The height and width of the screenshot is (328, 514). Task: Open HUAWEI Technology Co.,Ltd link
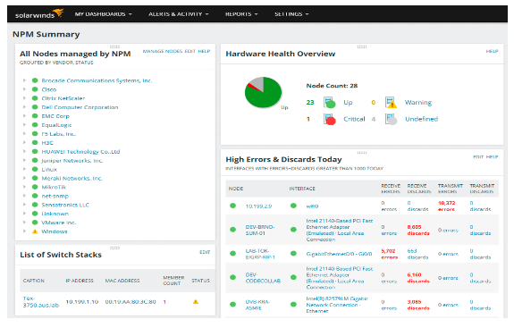point(80,151)
